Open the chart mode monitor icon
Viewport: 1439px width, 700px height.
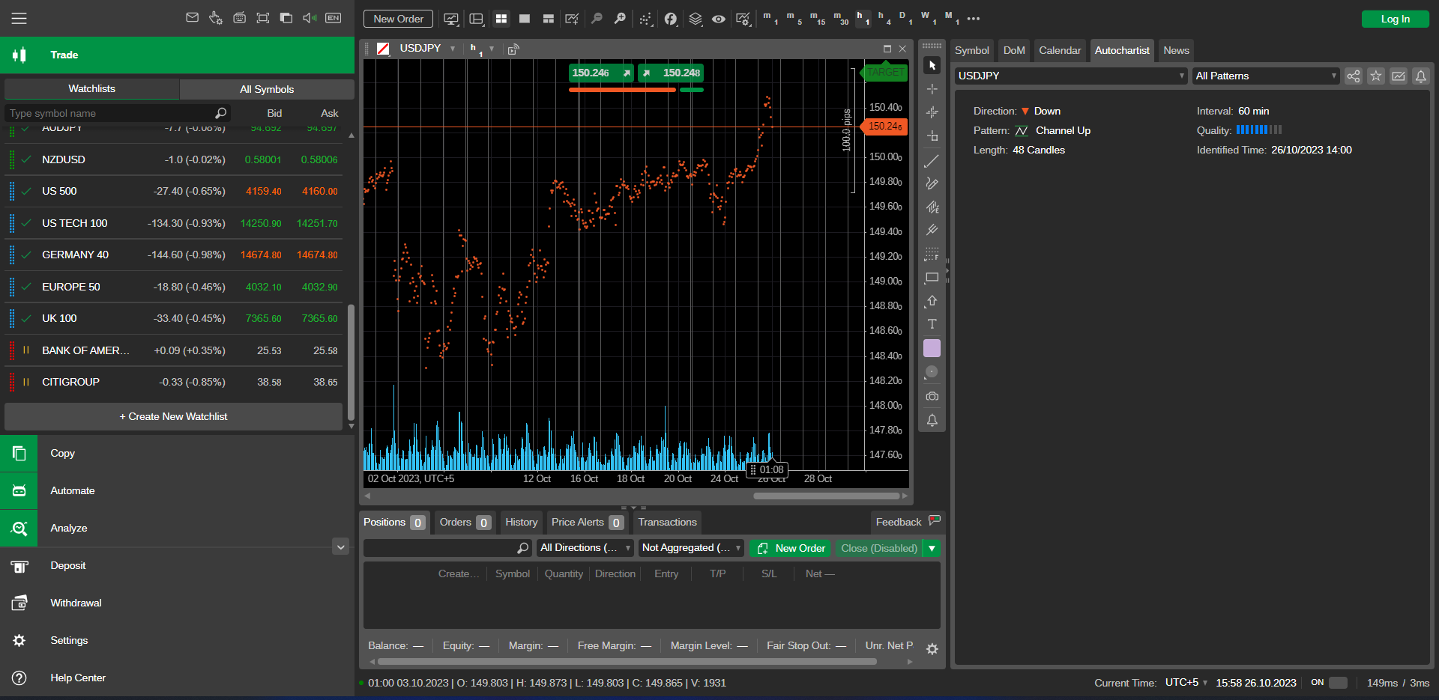tap(451, 19)
